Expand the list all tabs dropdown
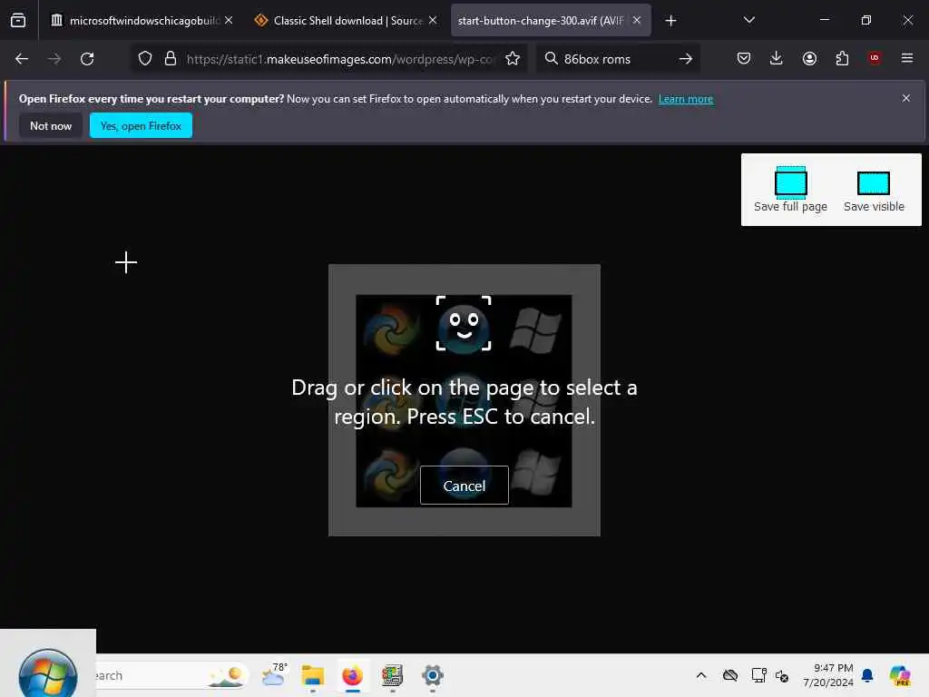Viewport: 929px width, 697px height. 748,21
